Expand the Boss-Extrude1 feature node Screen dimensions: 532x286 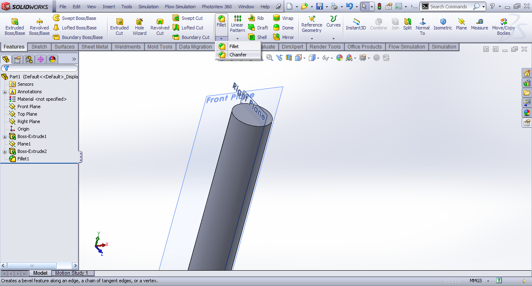pos(5,136)
